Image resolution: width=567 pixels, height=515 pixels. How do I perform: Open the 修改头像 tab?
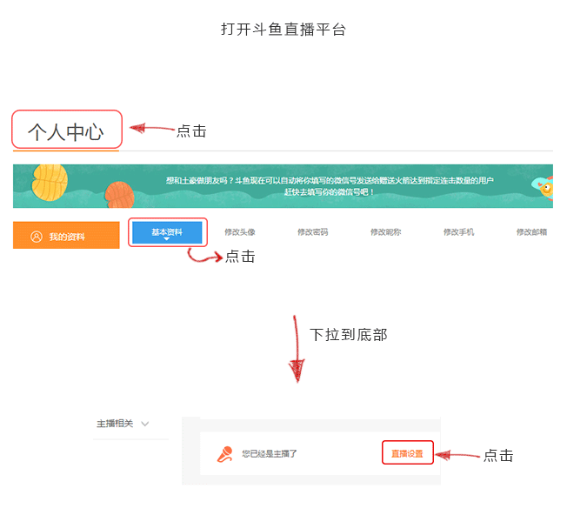pyautogui.click(x=240, y=231)
